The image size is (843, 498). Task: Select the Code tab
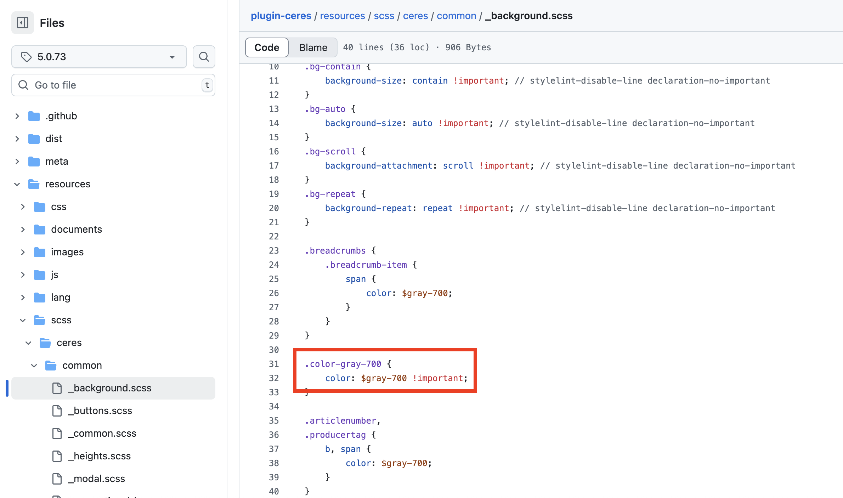tap(267, 47)
